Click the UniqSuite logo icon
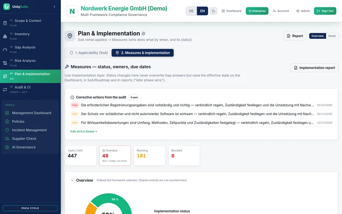The height and width of the screenshot is (214, 342). (6, 6)
